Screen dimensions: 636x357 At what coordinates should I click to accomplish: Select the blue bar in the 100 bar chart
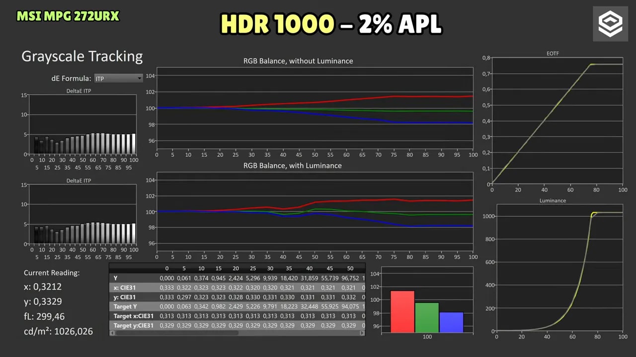451,322
